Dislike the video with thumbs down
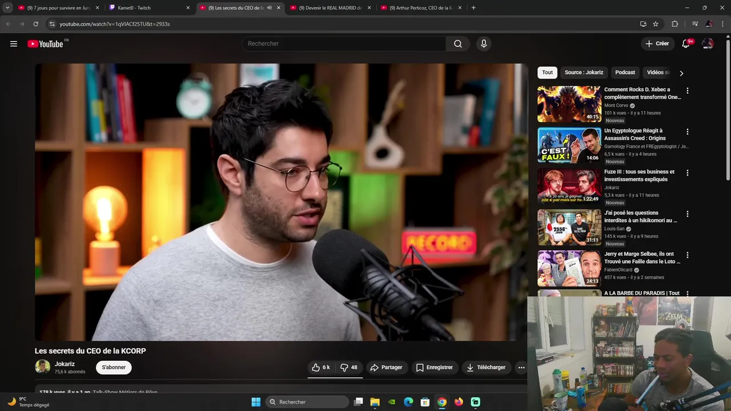This screenshot has height=411, width=731. 349,368
